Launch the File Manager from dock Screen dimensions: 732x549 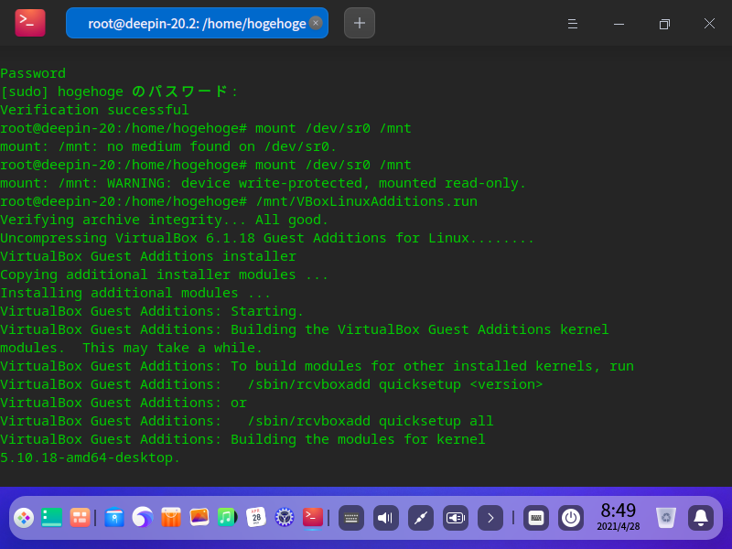[x=114, y=518]
